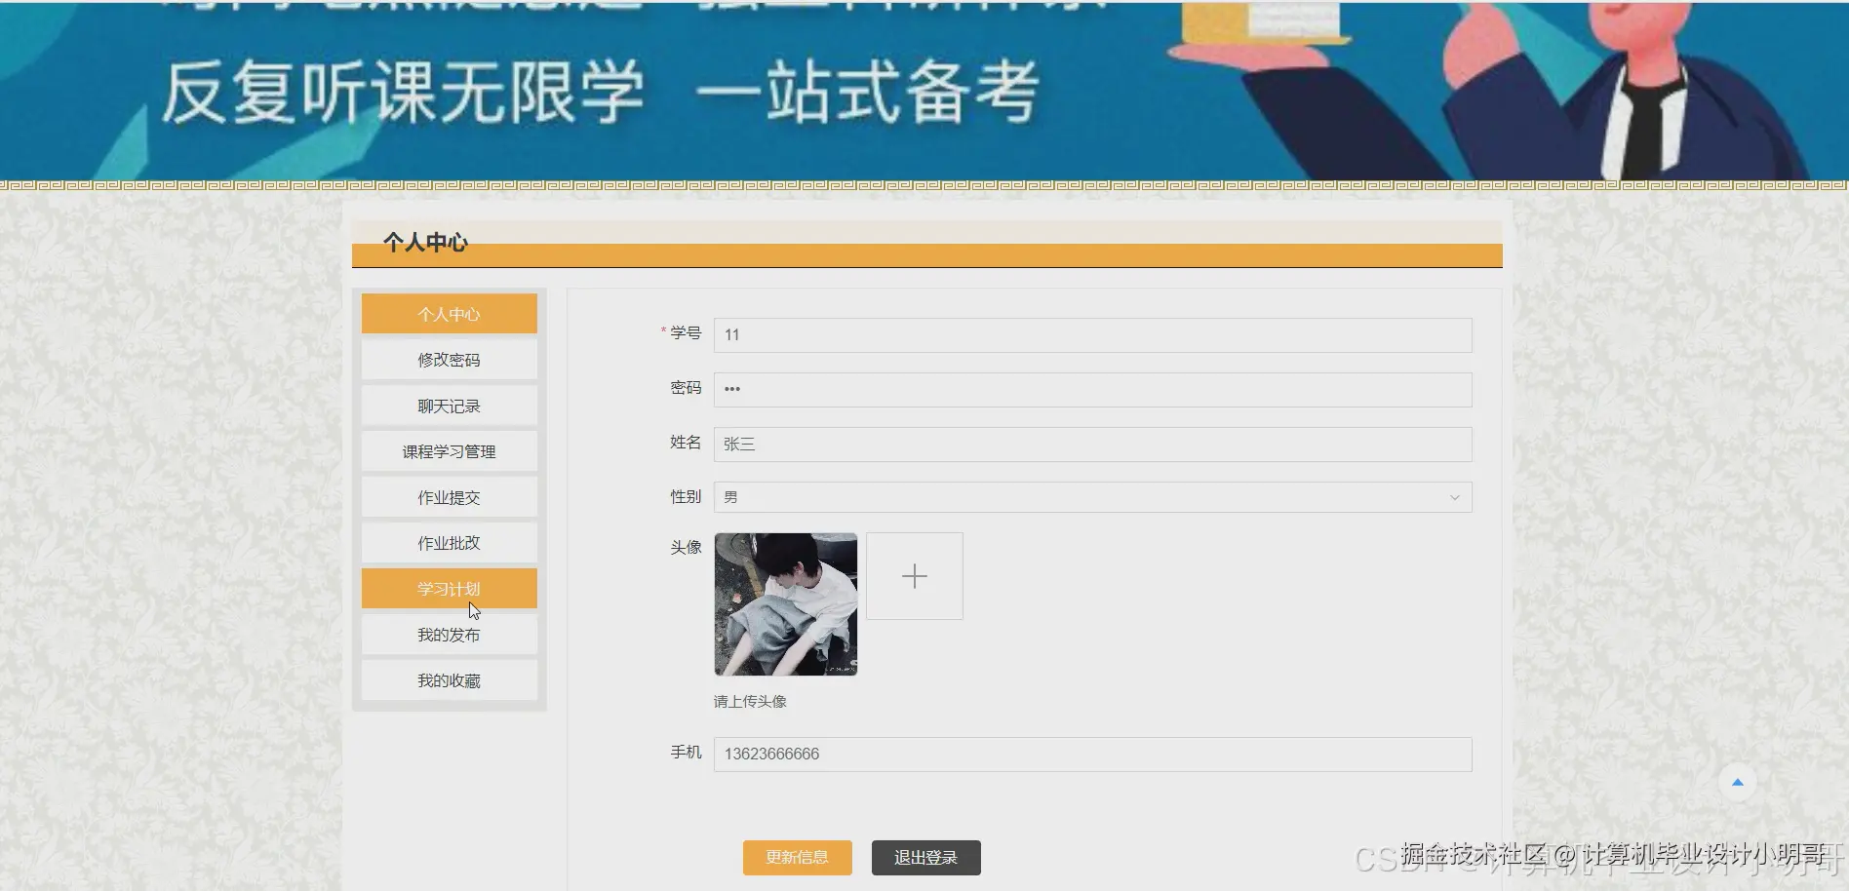The width and height of the screenshot is (1849, 891).
Task: Open 课程学习管理 course management
Action: click(449, 450)
